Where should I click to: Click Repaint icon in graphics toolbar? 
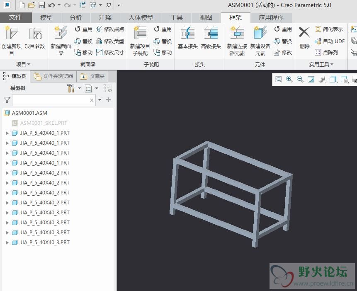[x=311, y=79]
